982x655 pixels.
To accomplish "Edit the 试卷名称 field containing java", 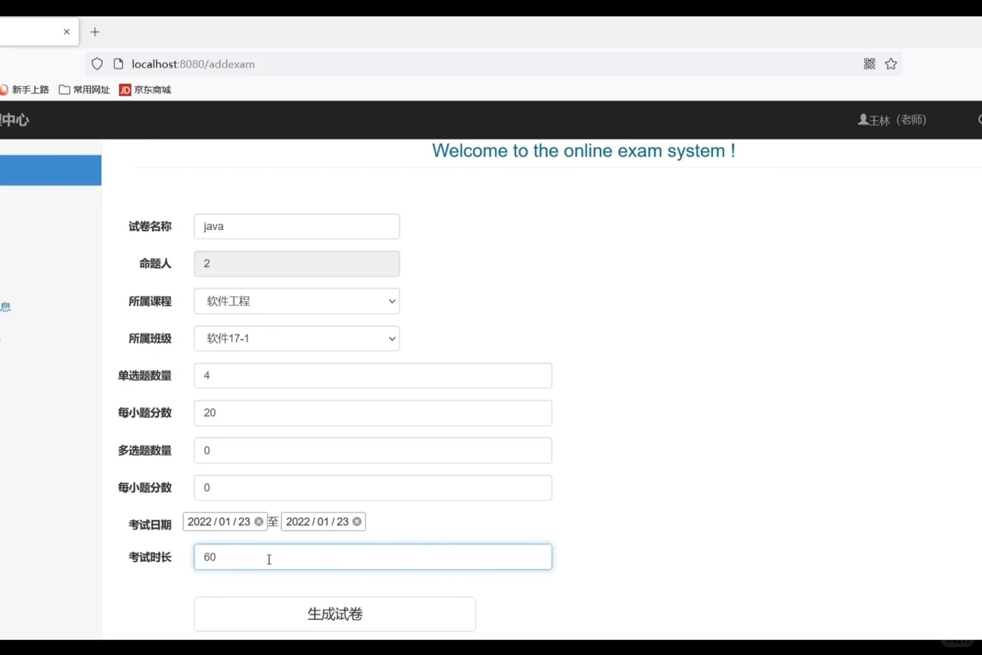I will point(297,226).
